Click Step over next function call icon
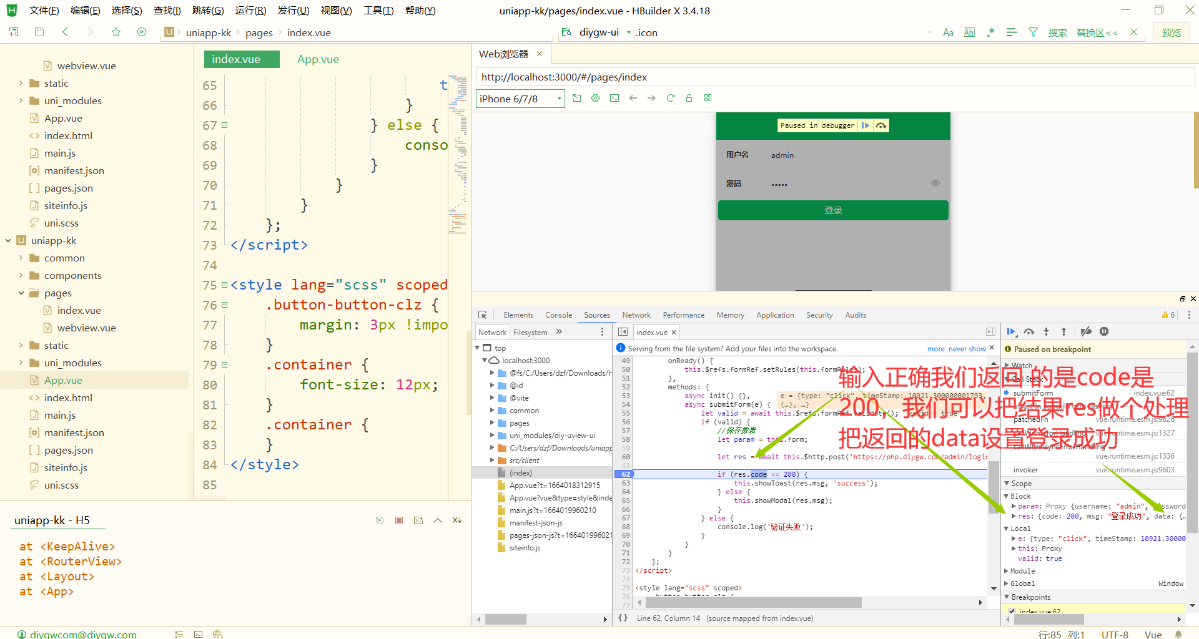Screen dimensions: 1199x639 (1029, 331)
